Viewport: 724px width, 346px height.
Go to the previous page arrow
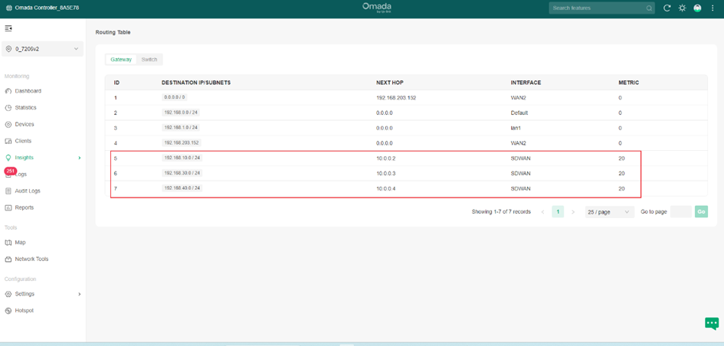coord(543,212)
